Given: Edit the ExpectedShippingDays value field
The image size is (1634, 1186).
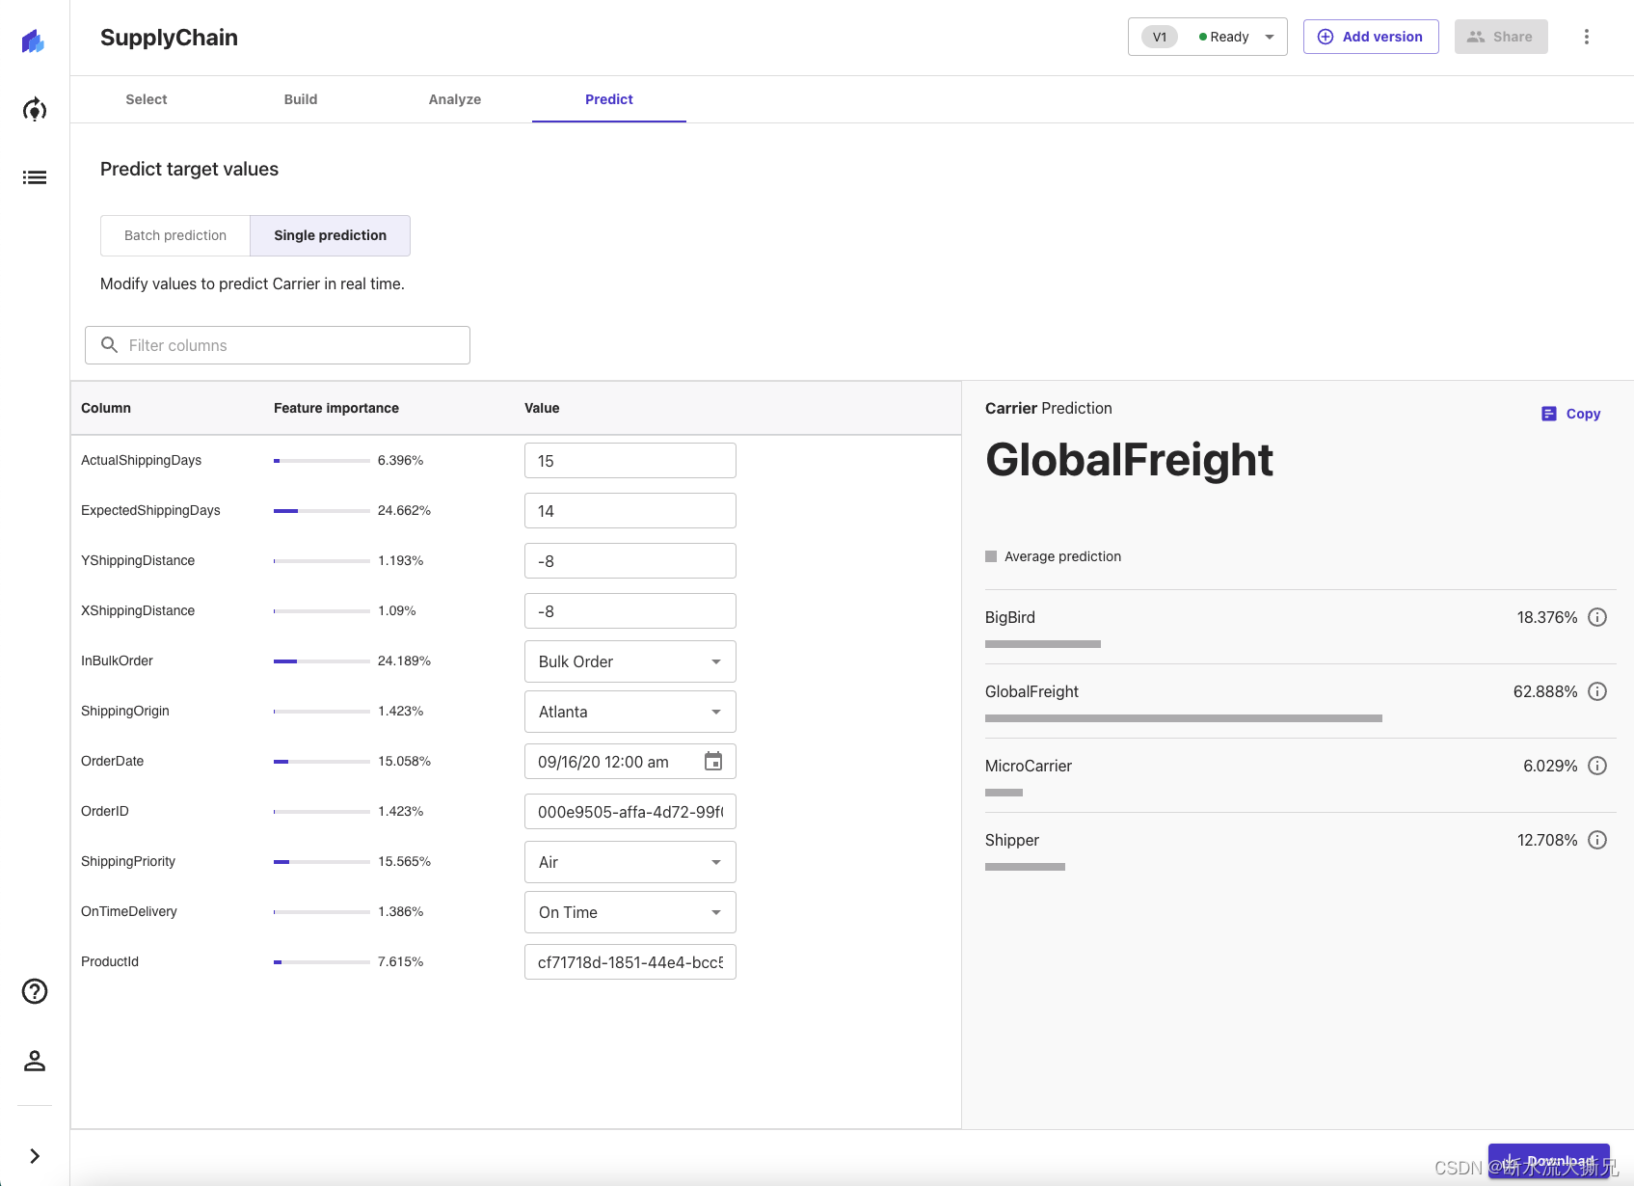Looking at the screenshot, I should pos(630,511).
